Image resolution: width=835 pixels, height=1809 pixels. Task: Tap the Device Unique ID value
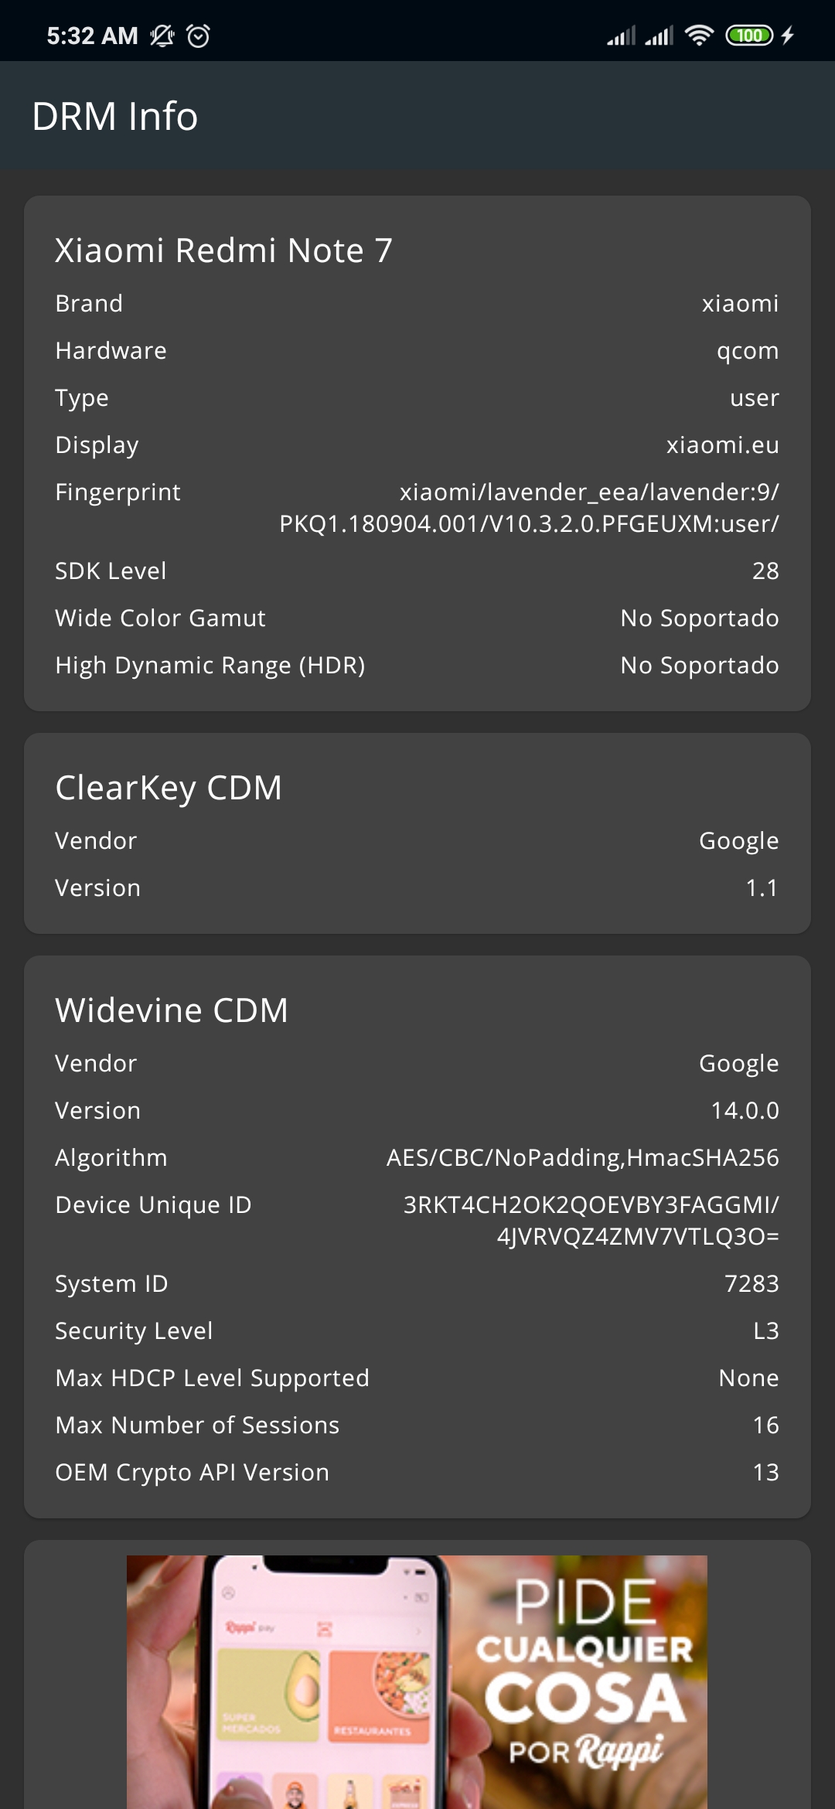pos(591,1221)
